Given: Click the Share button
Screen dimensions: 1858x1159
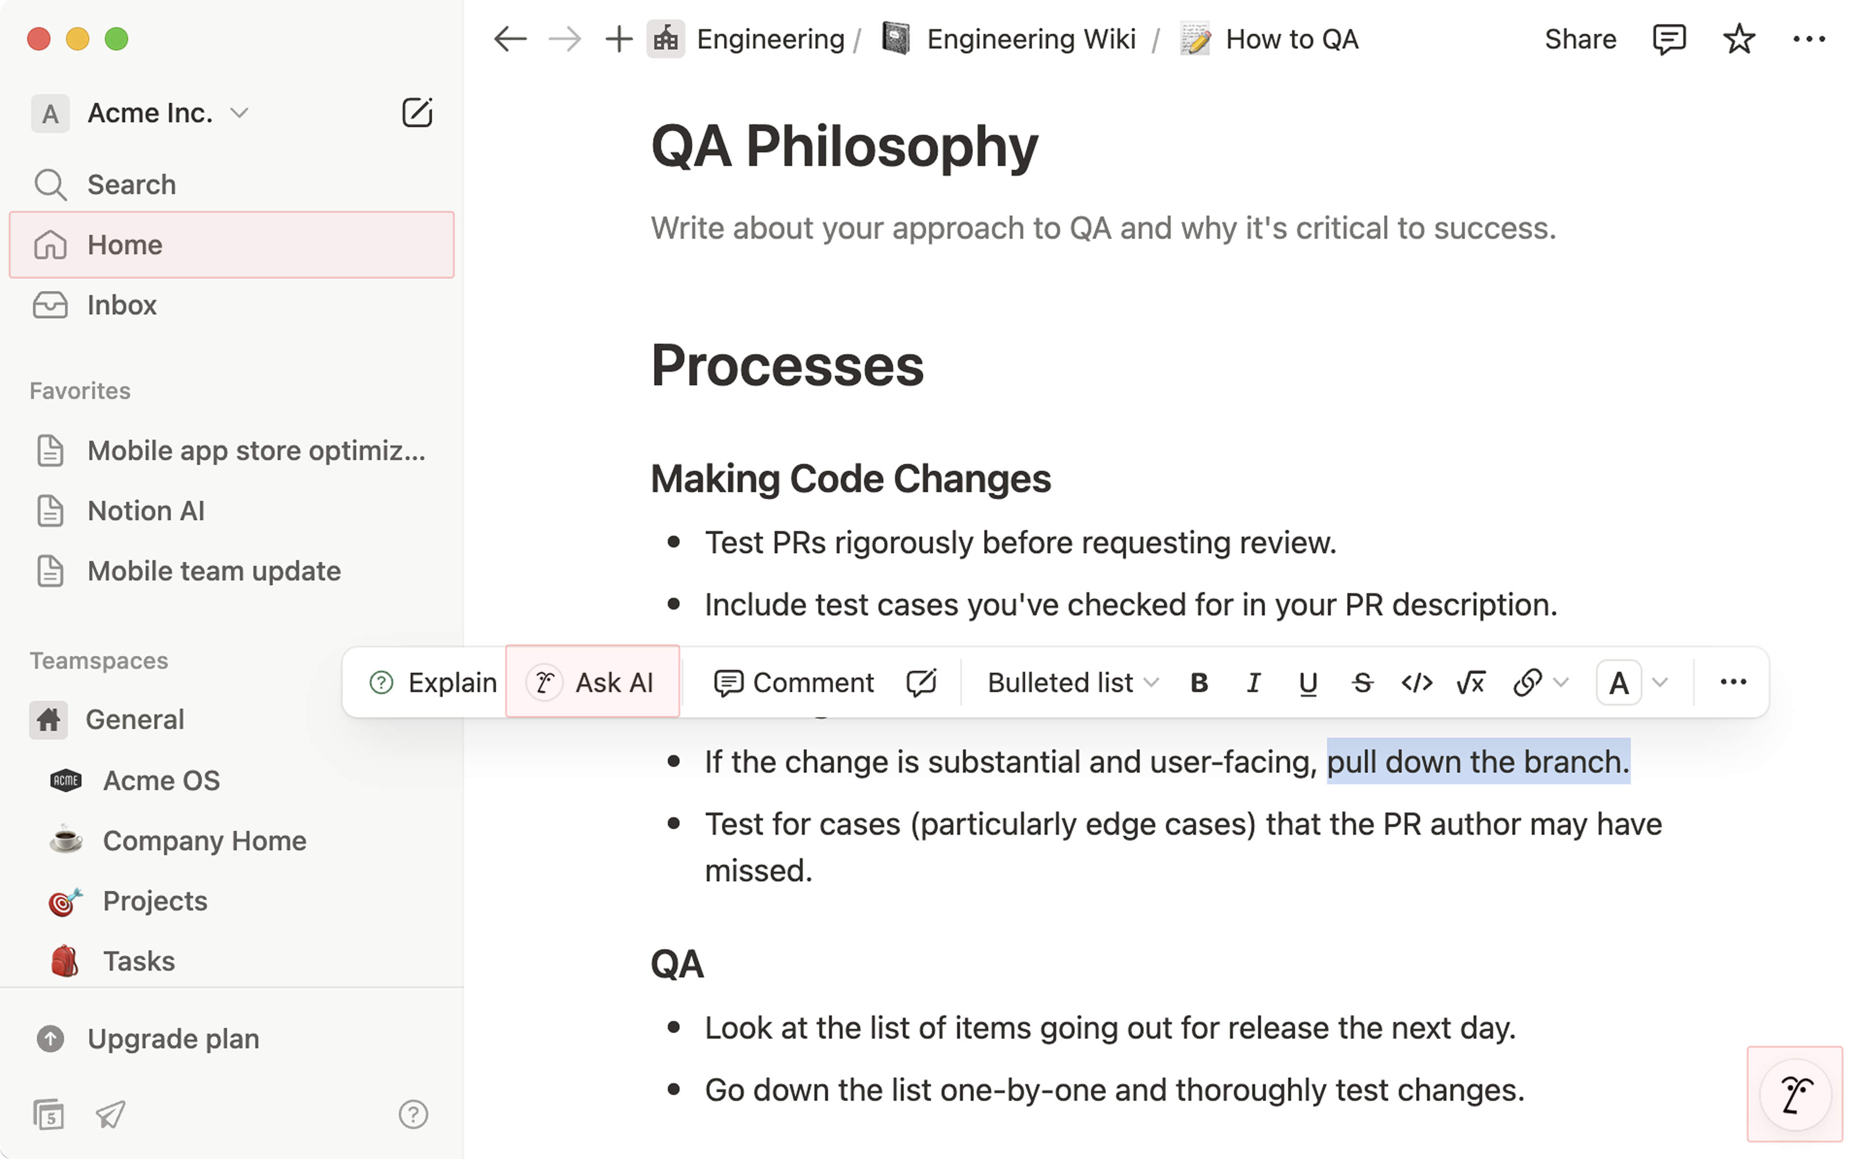Looking at the screenshot, I should pos(1580,39).
